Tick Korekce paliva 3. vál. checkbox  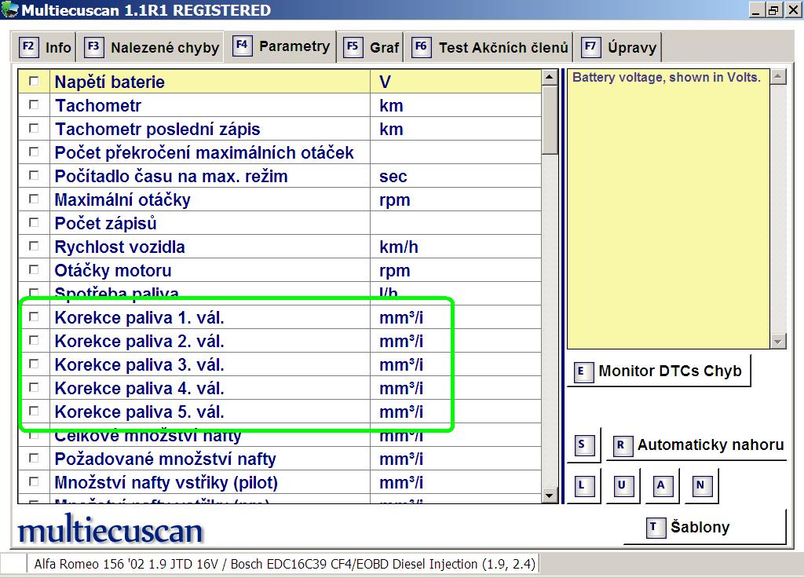pyautogui.click(x=34, y=364)
